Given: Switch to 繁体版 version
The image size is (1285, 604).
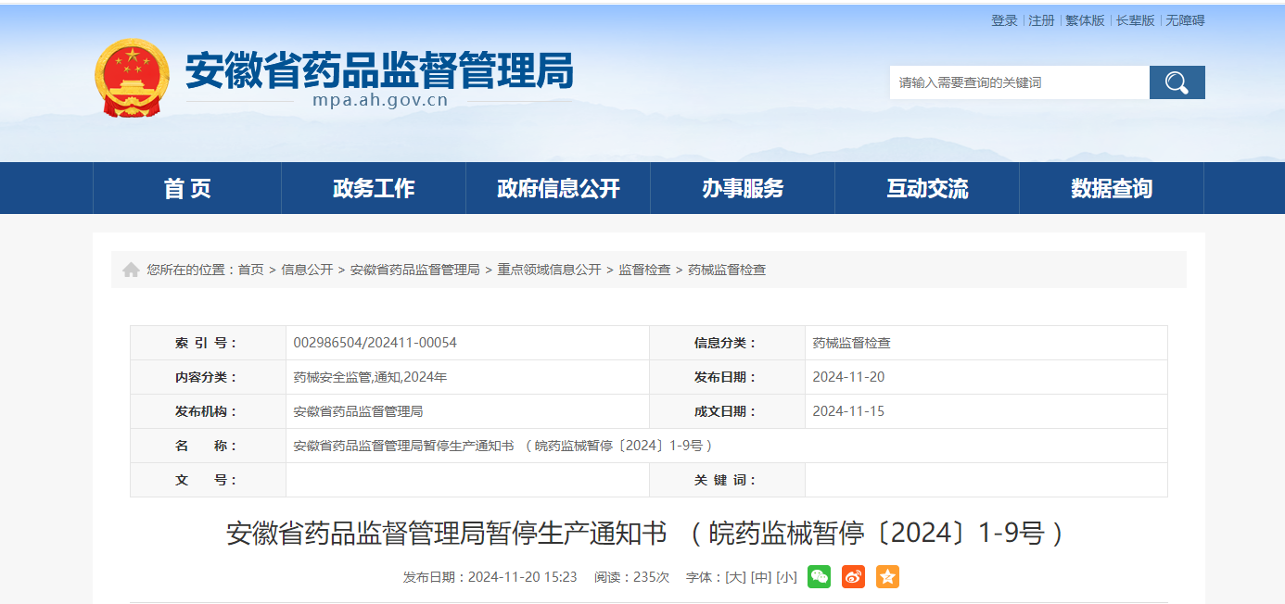Looking at the screenshot, I should pos(1085,20).
